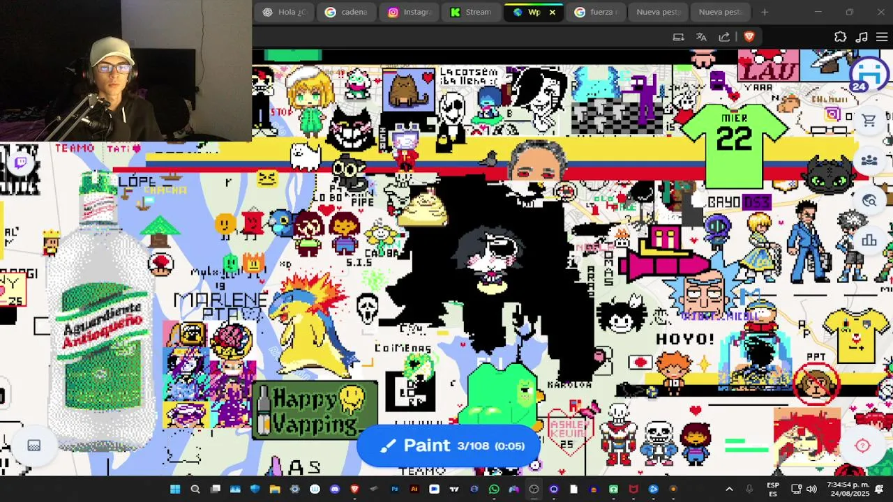Click the install app icon in address bar
Screen dimensions: 893x502
tap(678, 37)
